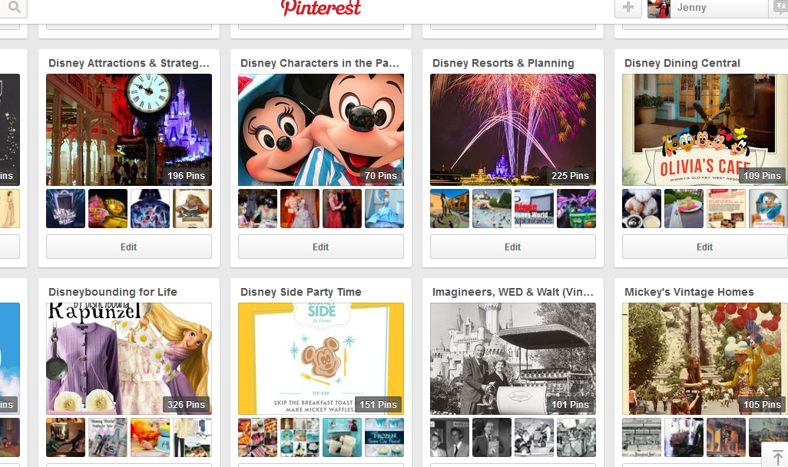Viewport: 788px width, 467px height.
Task: Open the Rapunzel Disneybounding cover image
Action: [129, 359]
